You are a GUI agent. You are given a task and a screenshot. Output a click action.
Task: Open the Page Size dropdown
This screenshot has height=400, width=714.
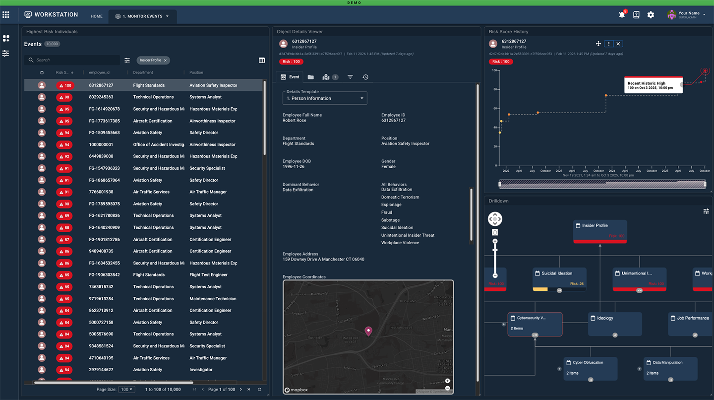point(126,389)
